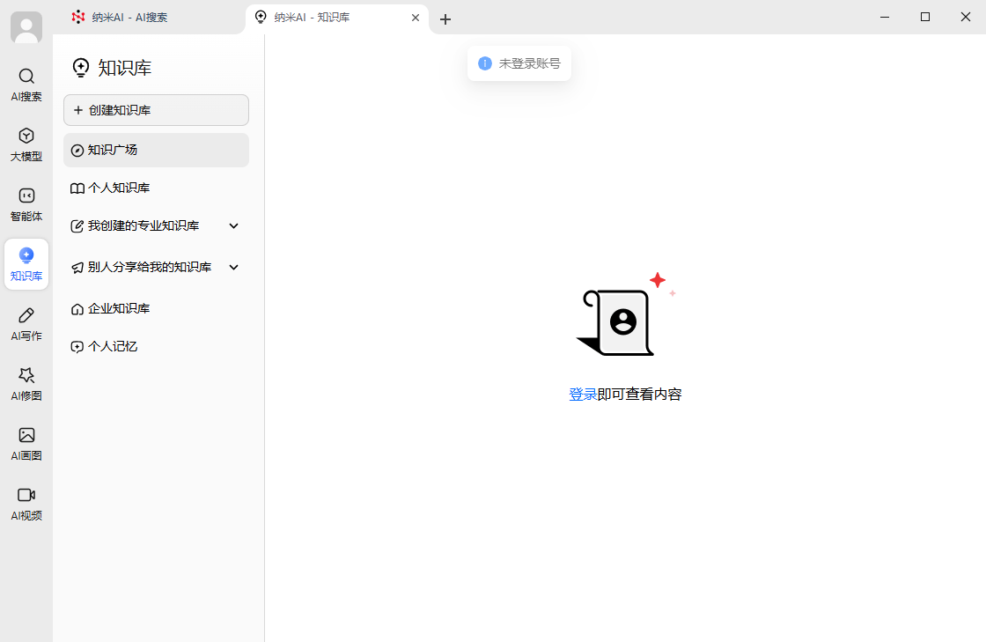986x642 pixels.
Task: Click the 登录 link to sign in
Action: coord(581,395)
